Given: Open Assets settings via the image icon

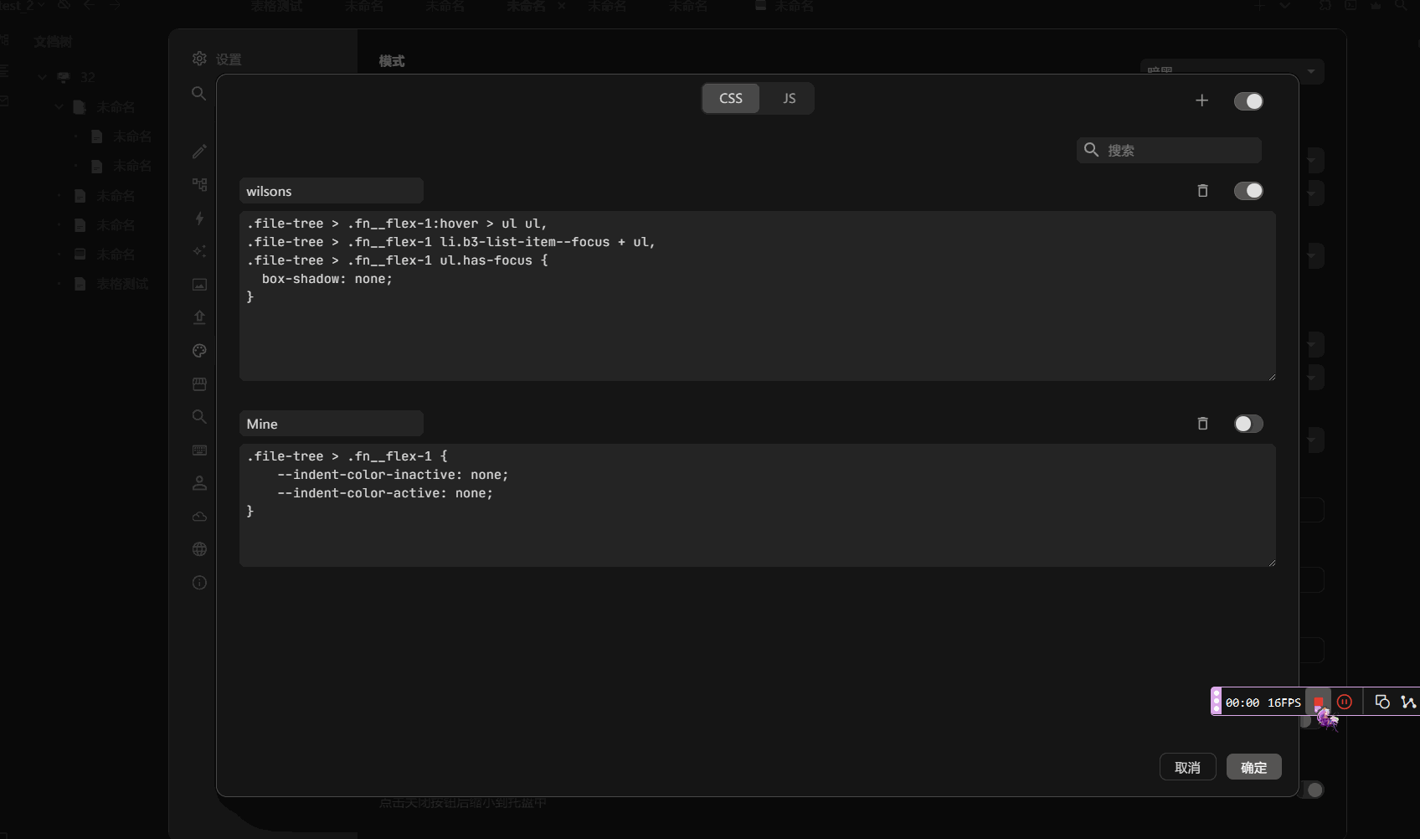Looking at the screenshot, I should point(199,285).
